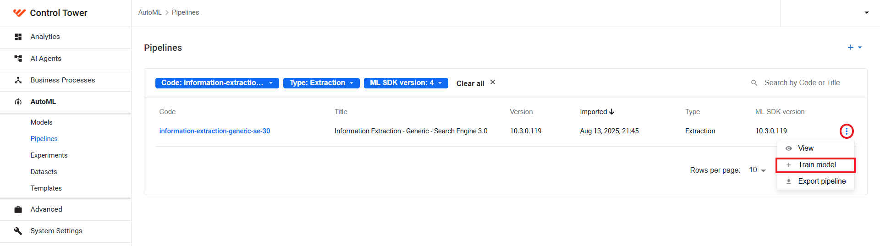Click the System Settings wrench icon
880x246 pixels.
pos(18,231)
